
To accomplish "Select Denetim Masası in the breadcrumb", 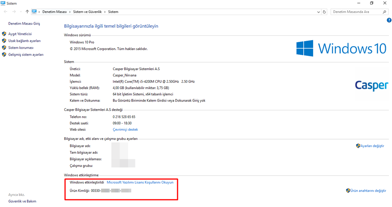I will click(x=54, y=12).
